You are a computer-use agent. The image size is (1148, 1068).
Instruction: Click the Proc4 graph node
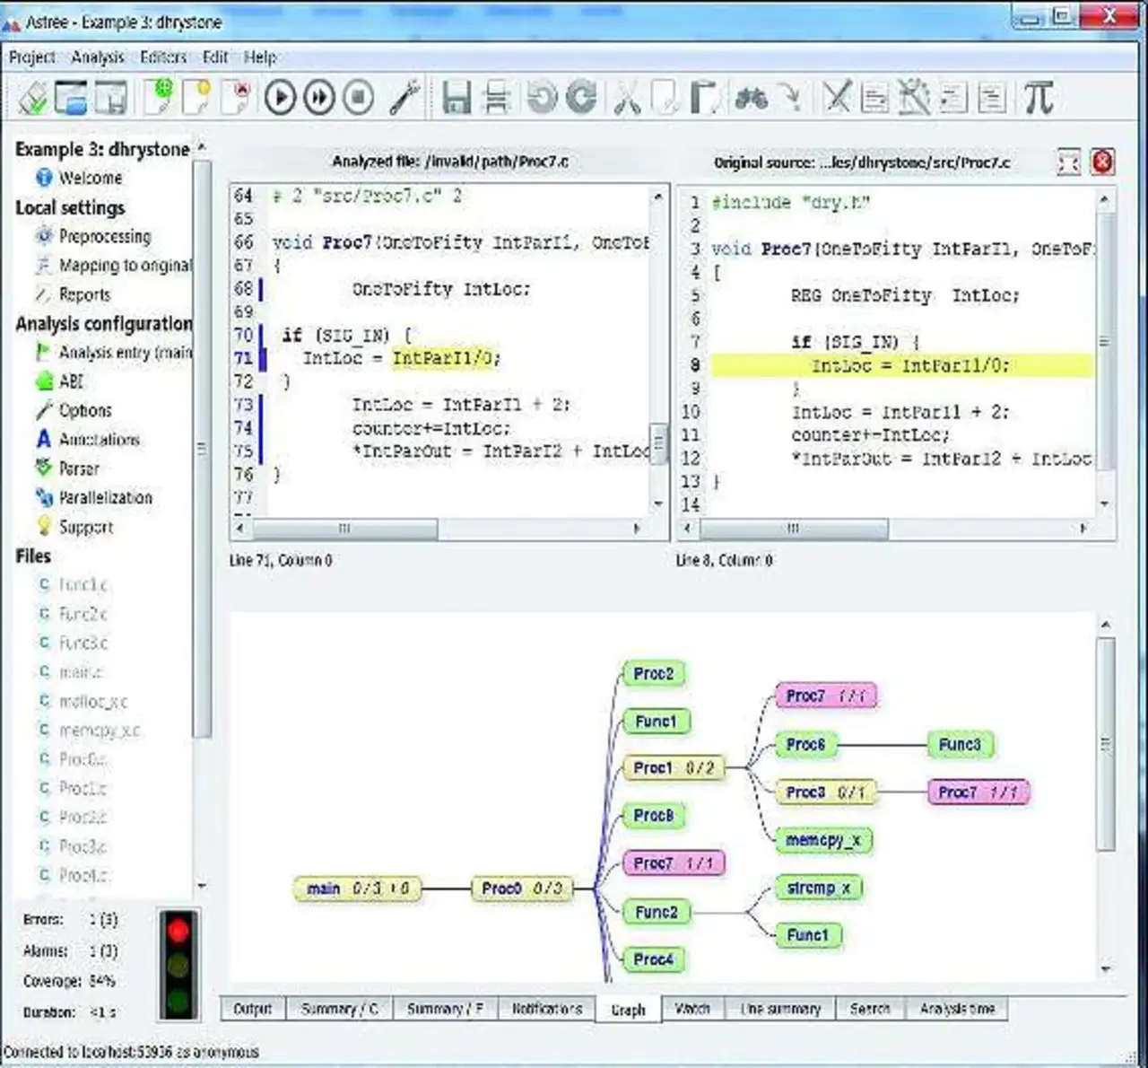coord(653,959)
